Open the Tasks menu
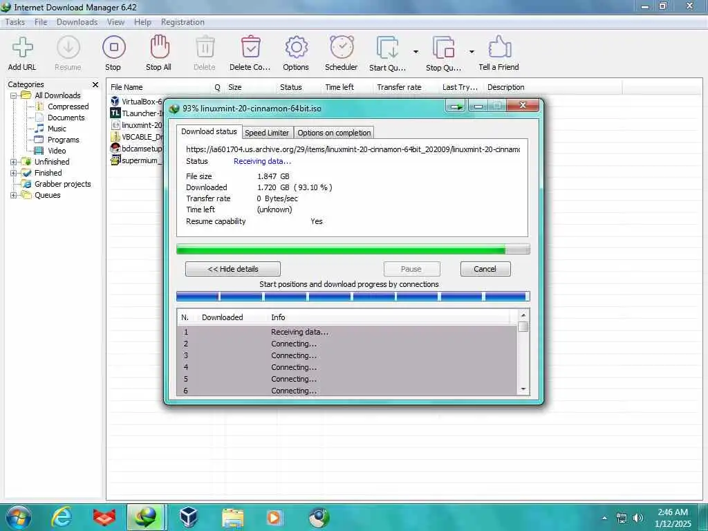708x531 pixels. 15,22
